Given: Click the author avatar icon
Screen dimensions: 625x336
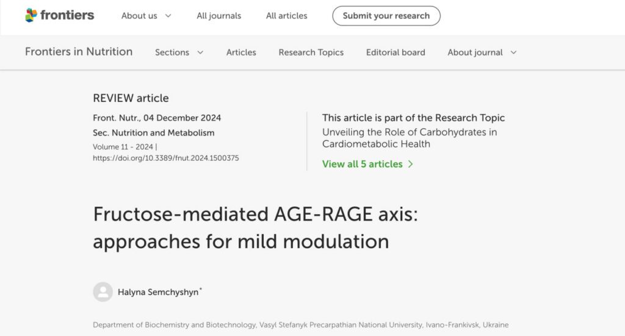Looking at the screenshot, I should click(x=103, y=292).
